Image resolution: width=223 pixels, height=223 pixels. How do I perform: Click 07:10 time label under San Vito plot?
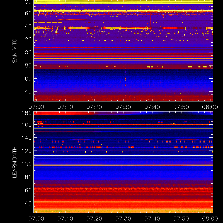65,107
